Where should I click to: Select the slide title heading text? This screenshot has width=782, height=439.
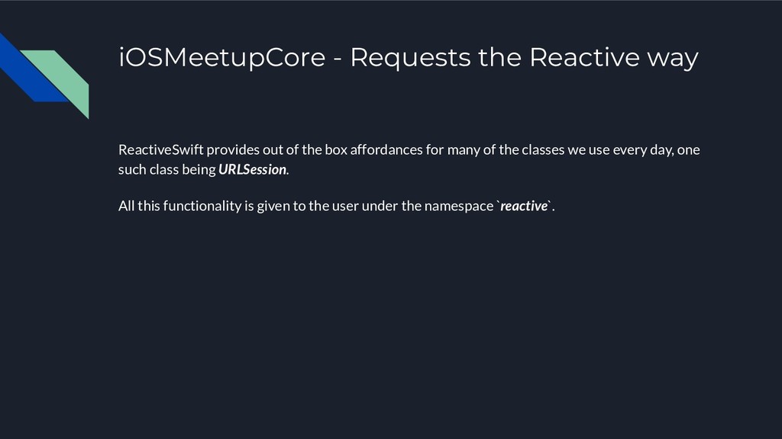point(409,57)
